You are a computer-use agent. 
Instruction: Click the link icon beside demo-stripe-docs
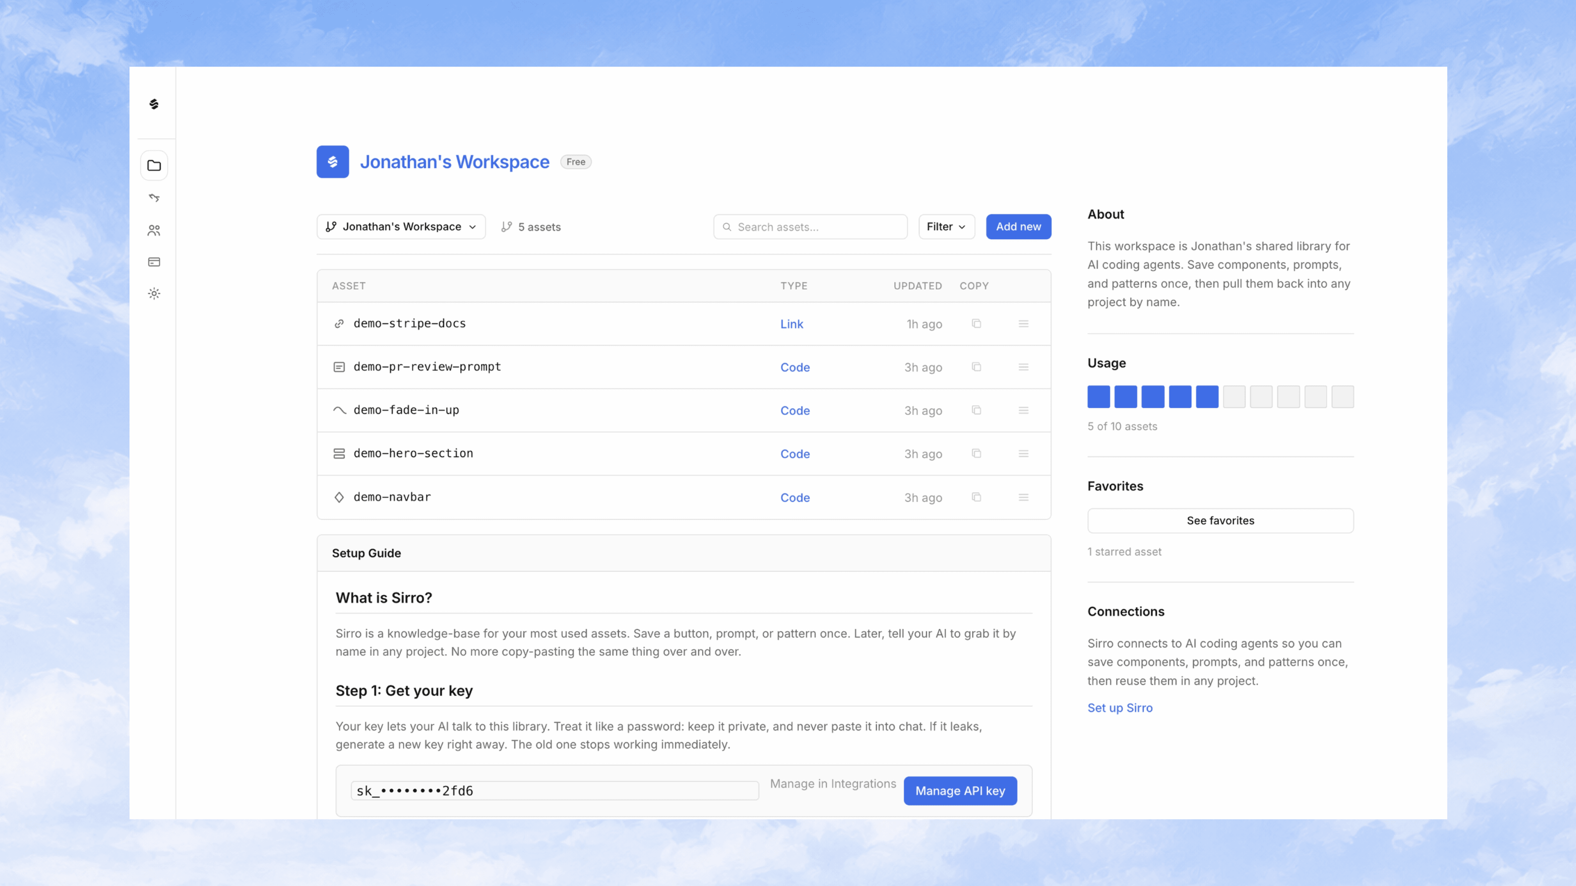[339, 324]
